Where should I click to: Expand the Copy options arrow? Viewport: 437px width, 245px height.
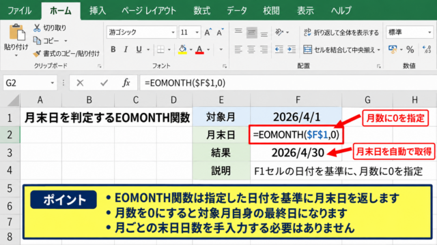pyautogui.click(x=66, y=41)
